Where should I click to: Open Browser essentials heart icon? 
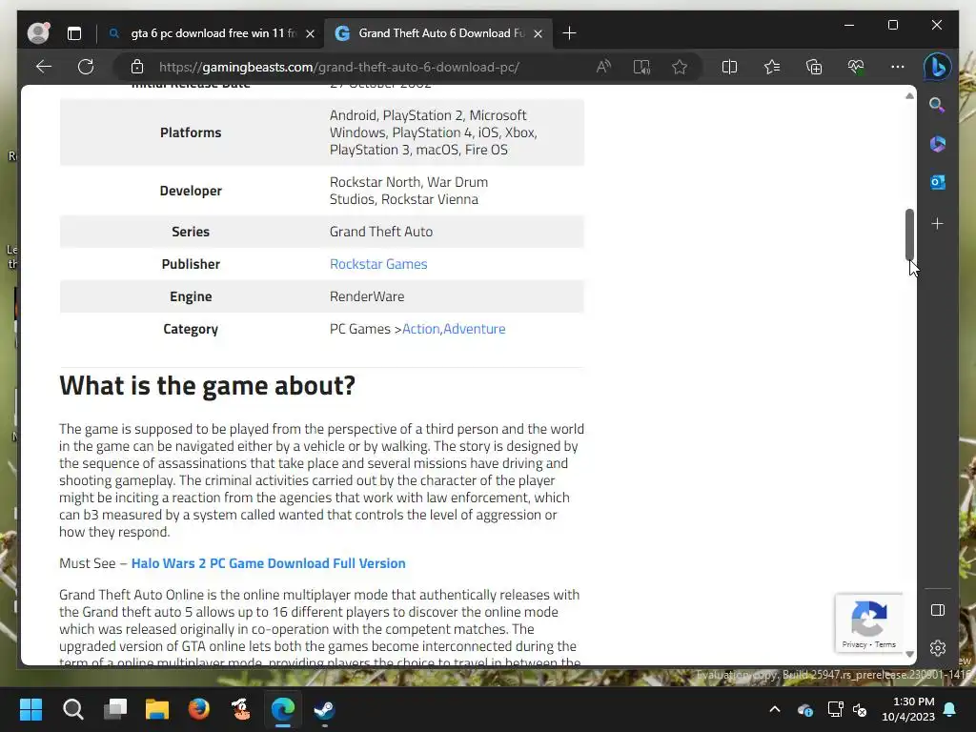[856, 67]
